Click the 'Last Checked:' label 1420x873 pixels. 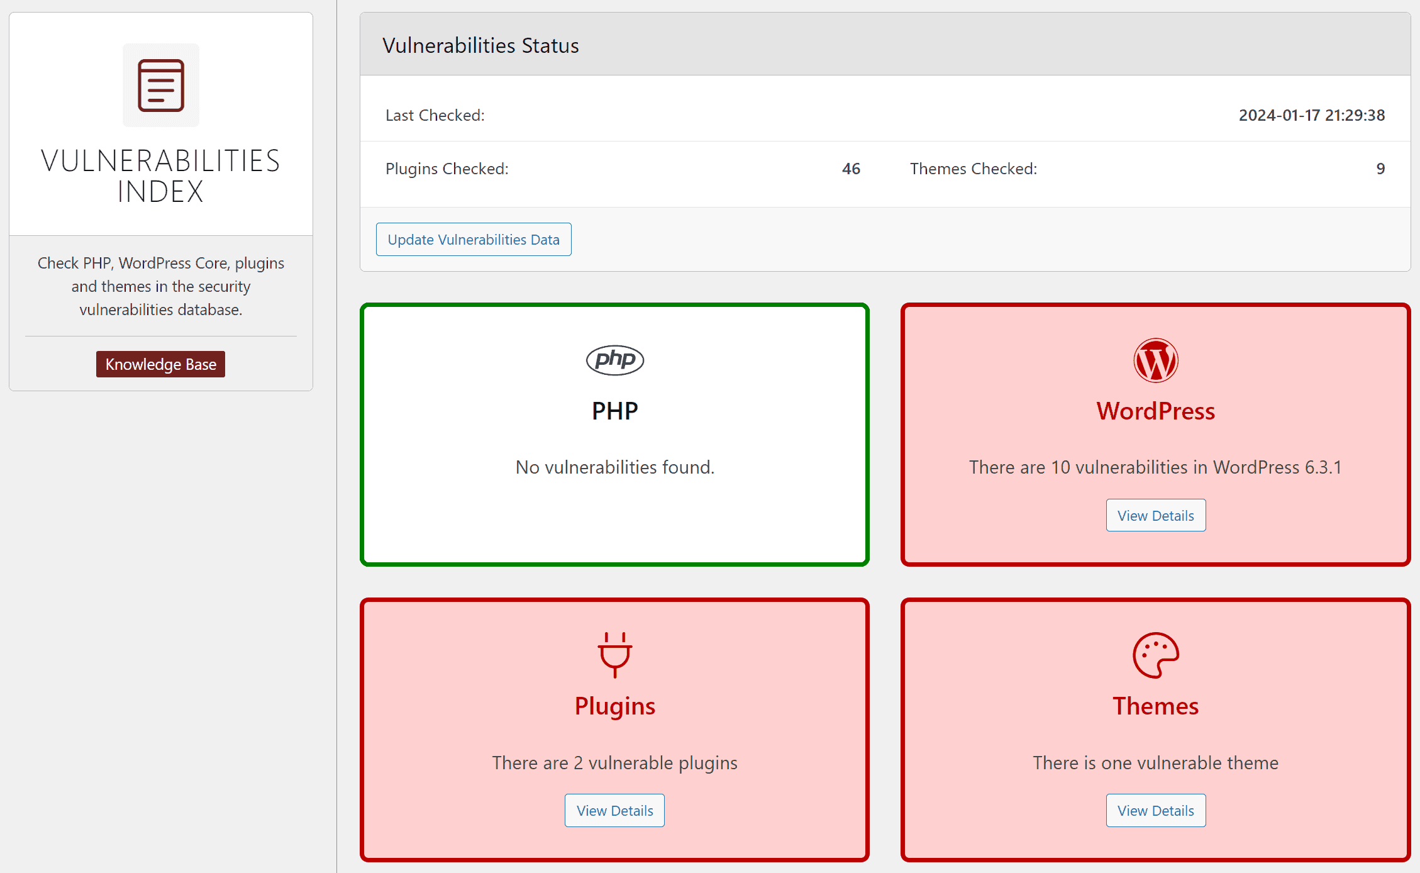coord(435,115)
